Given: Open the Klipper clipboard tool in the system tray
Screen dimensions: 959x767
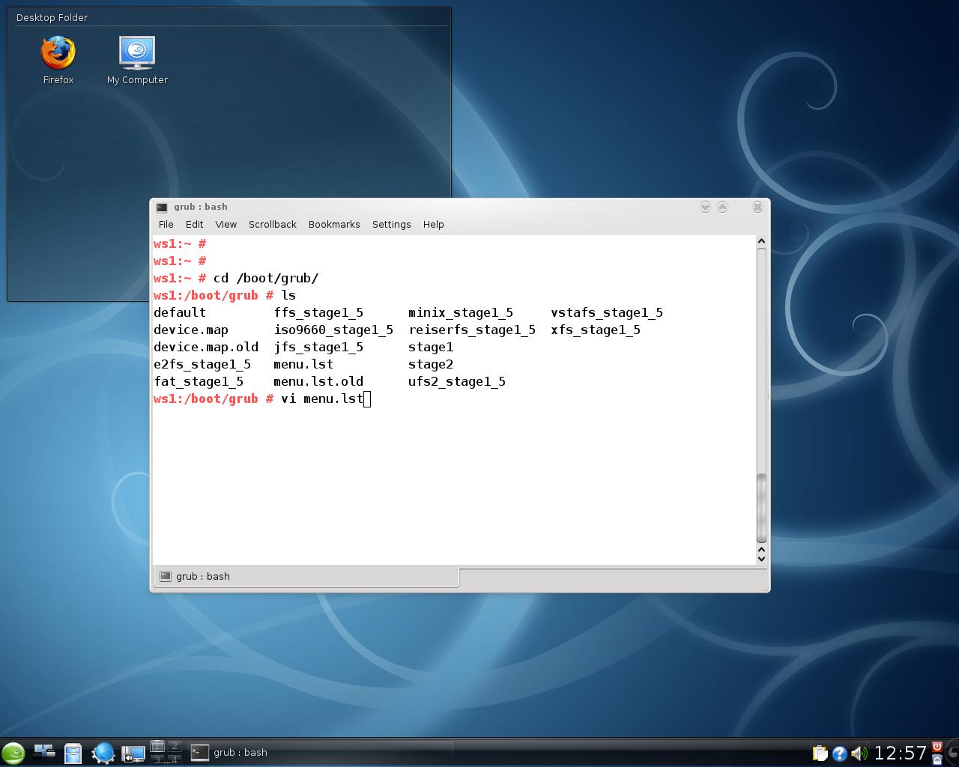Looking at the screenshot, I should [822, 753].
